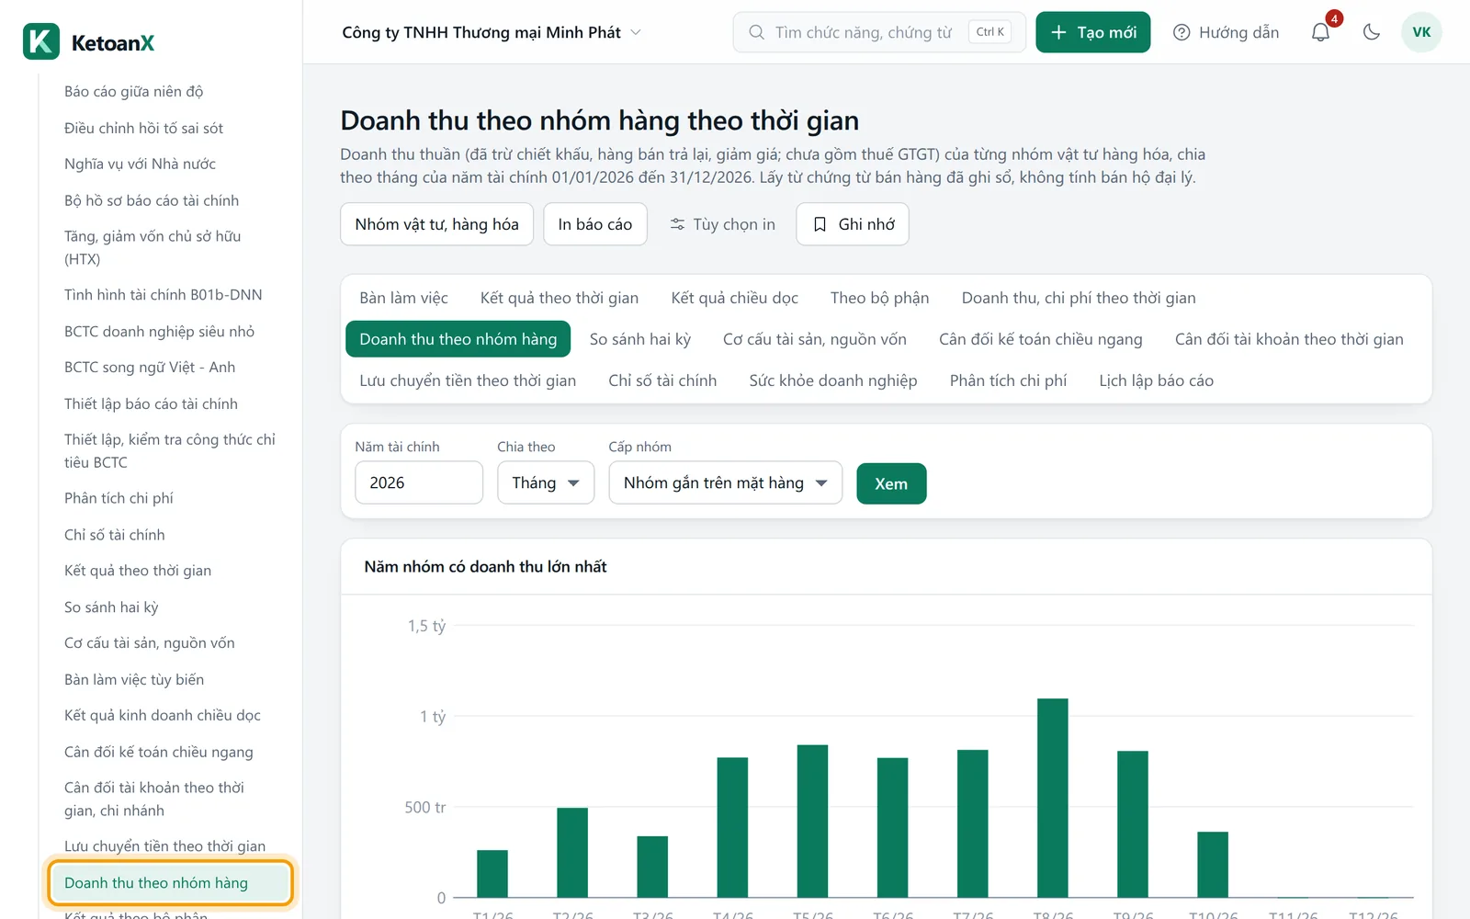Open the Doanh thu, chi phí theo thời gian tab
1470x919 pixels.
(1079, 298)
